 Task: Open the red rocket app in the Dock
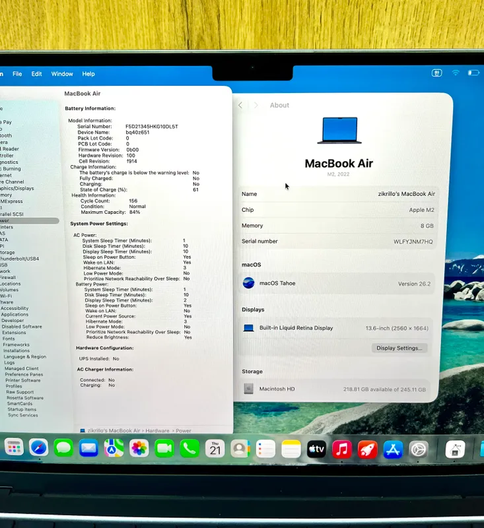(368, 449)
